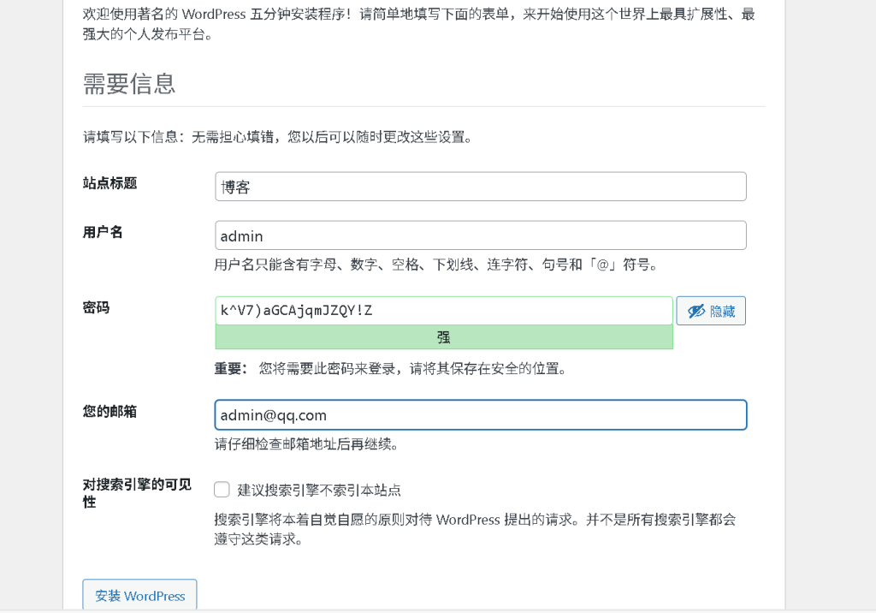Click inside the site title text box

(x=479, y=186)
